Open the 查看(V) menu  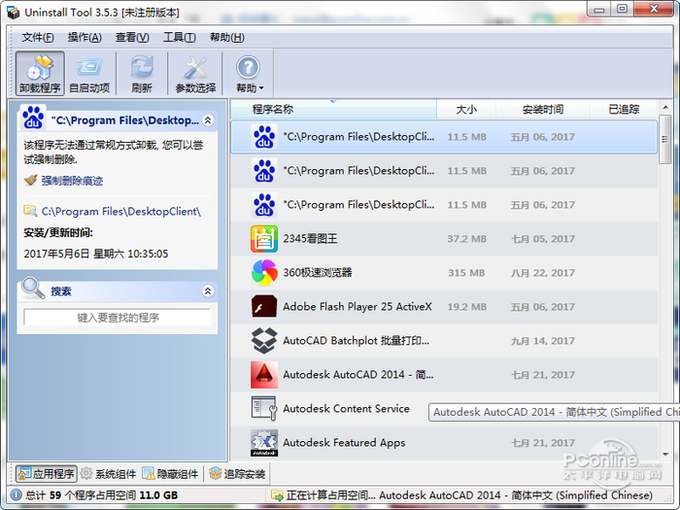click(132, 38)
